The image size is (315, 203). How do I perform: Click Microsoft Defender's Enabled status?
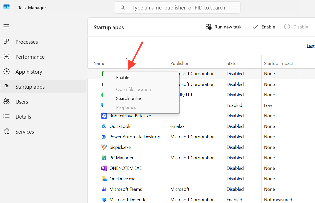[x=234, y=200]
